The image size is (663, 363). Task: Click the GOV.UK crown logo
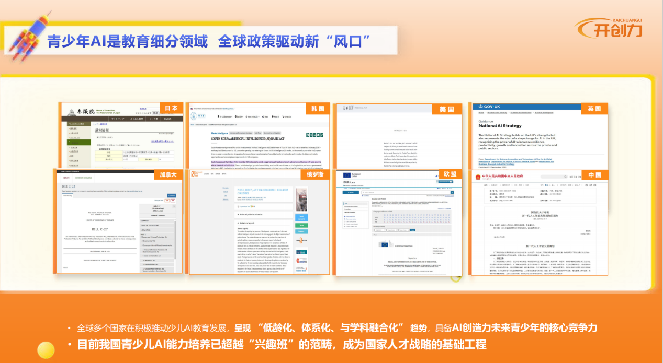tap(480, 107)
